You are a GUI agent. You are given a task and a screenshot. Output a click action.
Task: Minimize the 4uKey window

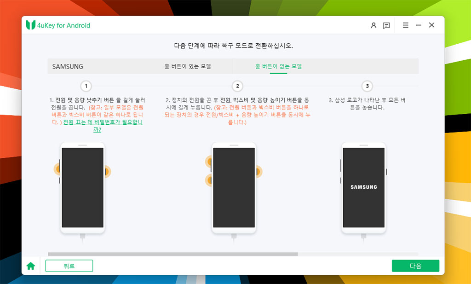click(x=419, y=25)
